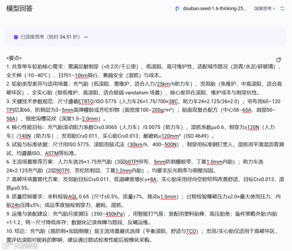Image resolution: width=292 pixels, height=251 pixels.
Task: Click the 模型回答 heading
Action: (x=19, y=8)
